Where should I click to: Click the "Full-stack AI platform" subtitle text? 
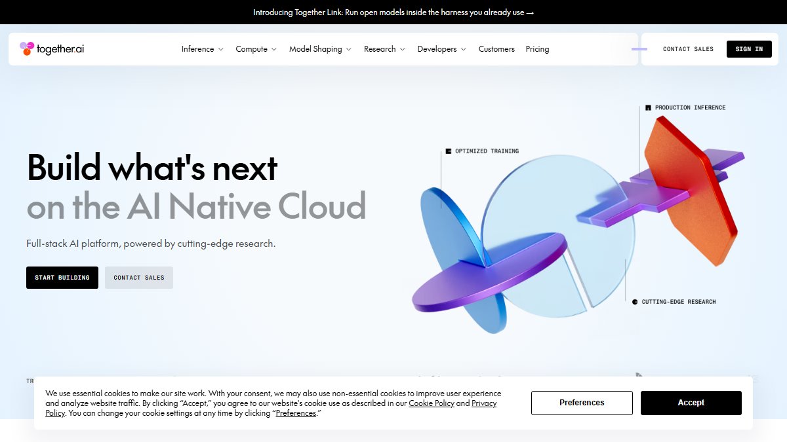[151, 244]
